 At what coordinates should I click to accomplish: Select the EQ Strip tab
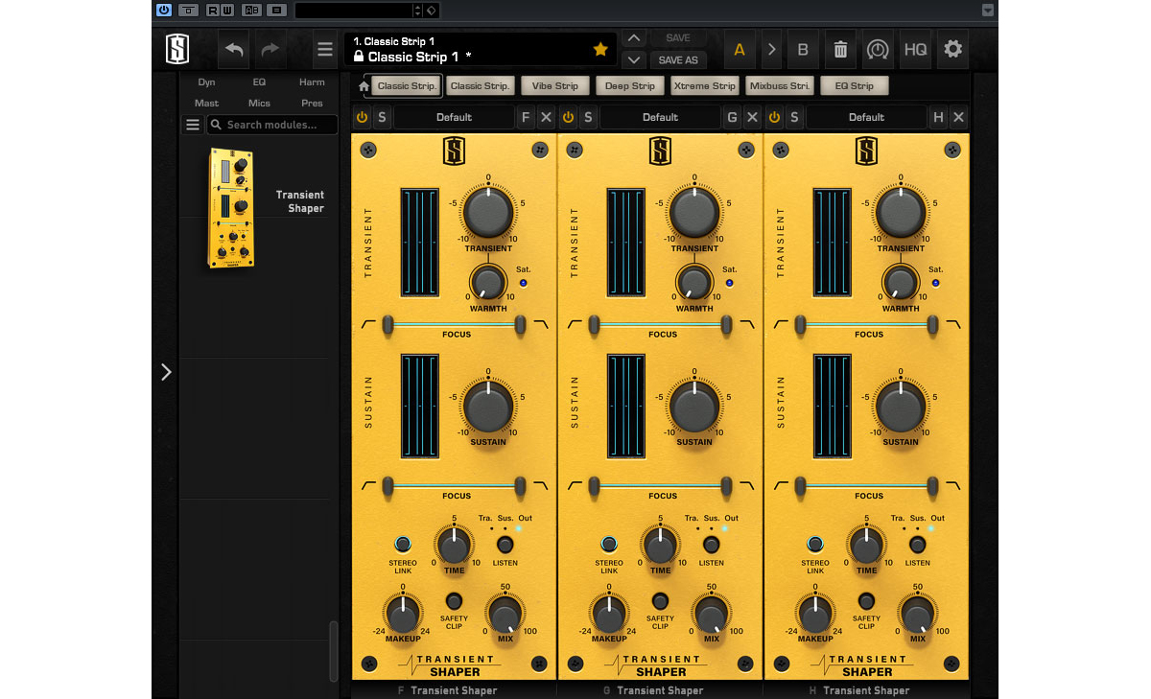point(855,86)
